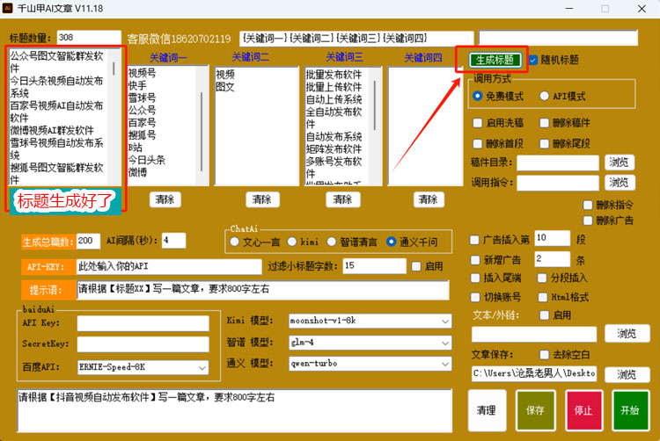The height and width of the screenshot is (441, 660).
Task: Click the 文章保存 path field
Action: click(534, 373)
